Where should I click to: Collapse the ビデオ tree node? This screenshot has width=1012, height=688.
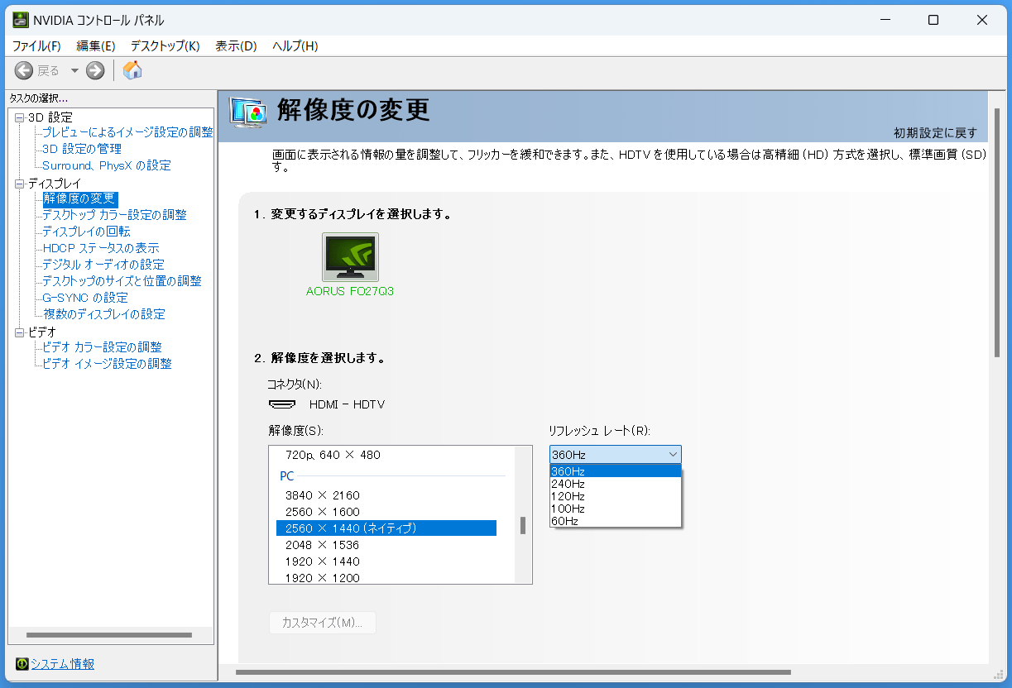point(20,332)
